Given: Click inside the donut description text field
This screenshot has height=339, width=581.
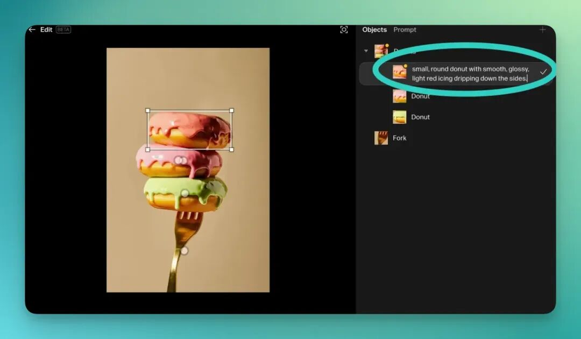Looking at the screenshot, I should pyautogui.click(x=471, y=74).
